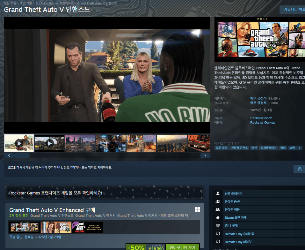Open GTA V Enhanced bundle item thumbnail
This screenshot has height=250, width=305.
24,227
